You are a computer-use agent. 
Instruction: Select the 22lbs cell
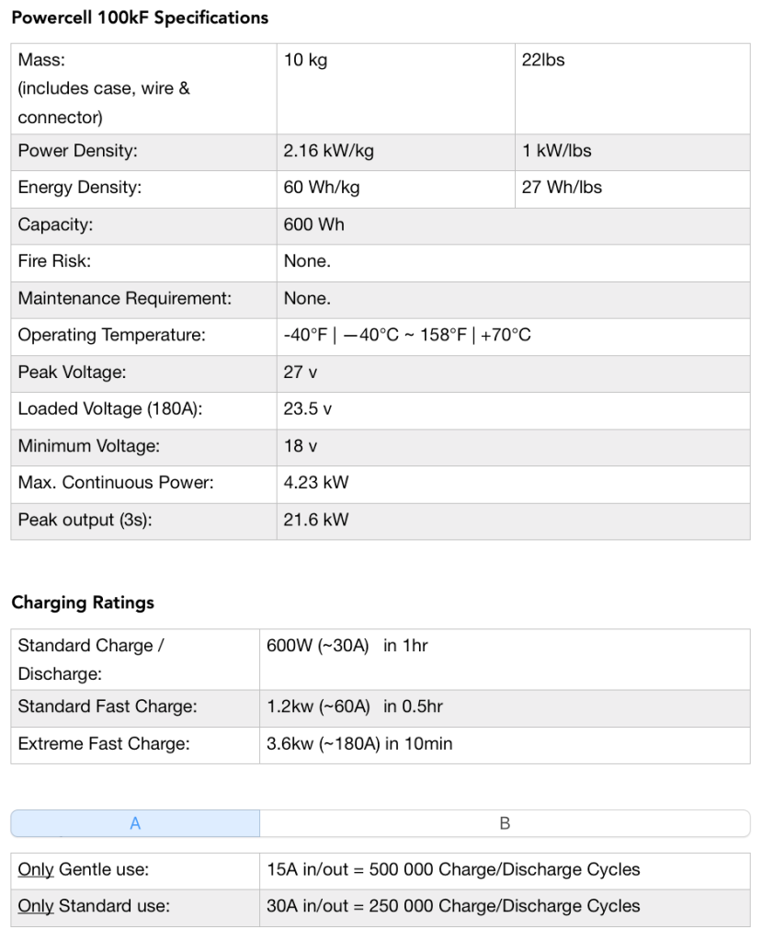(x=543, y=61)
